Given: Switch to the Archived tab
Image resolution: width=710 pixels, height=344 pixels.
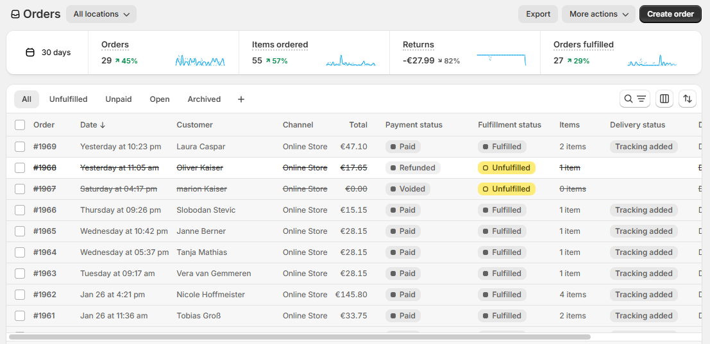Looking at the screenshot, I should 204,99.
